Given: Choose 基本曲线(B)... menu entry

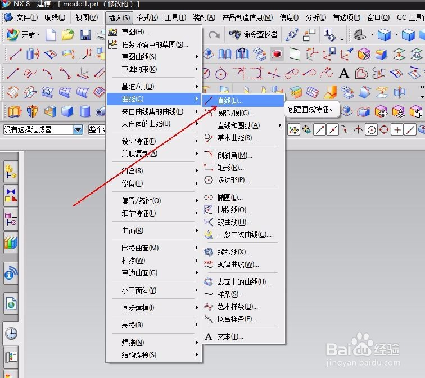Looking at the screenshot, I should point(243,138).
